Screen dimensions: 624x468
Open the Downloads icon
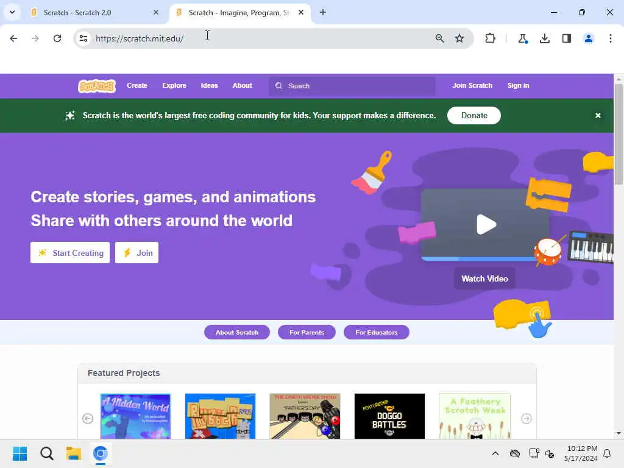544,38
